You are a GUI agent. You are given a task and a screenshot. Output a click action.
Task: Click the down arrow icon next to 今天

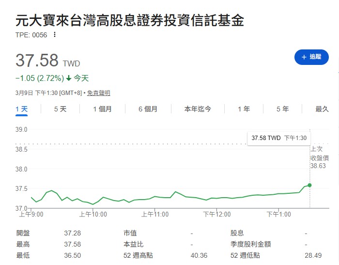click(x=69, y=78)
